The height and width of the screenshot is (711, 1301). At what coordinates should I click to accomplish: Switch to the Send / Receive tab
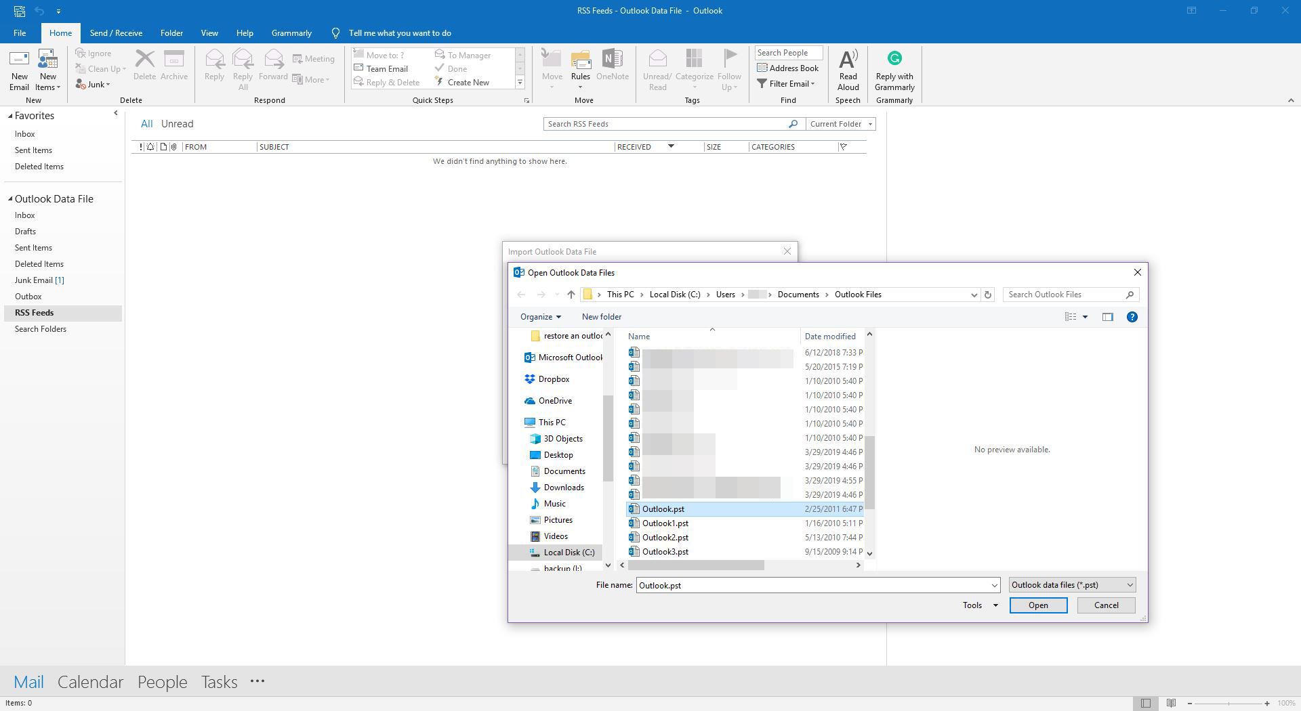click(116, 33)
